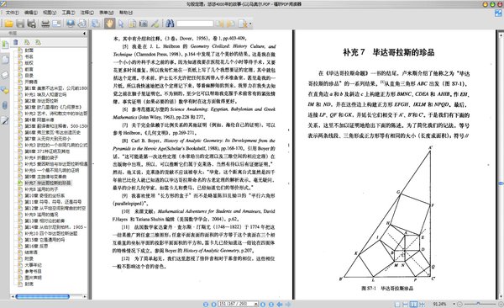Viewport: 504px width, 308px height.
Task: Open the 视图(V) menu
Action: (50, 13)
